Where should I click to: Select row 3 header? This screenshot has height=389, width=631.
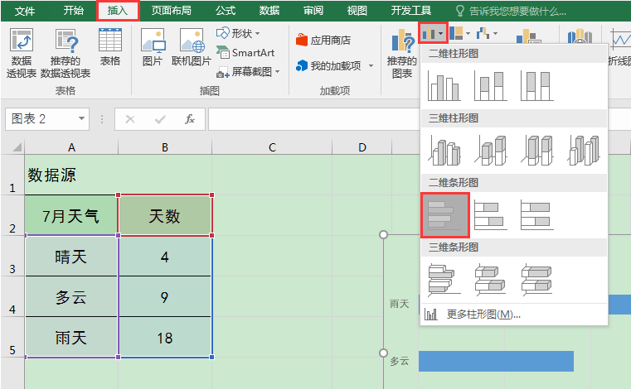tap(12, 257)
